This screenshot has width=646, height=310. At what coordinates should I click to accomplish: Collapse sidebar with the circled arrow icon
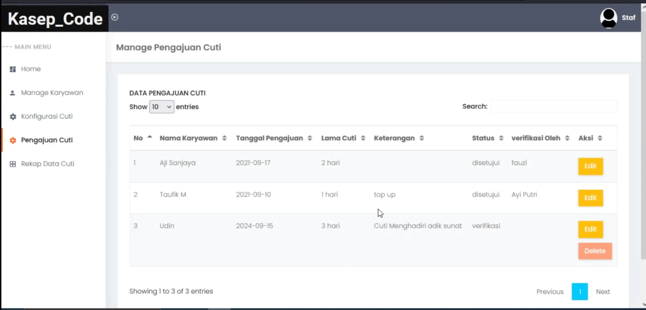[115, 17]
